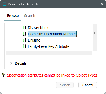Switch to the Search tab

pos(30,16)
